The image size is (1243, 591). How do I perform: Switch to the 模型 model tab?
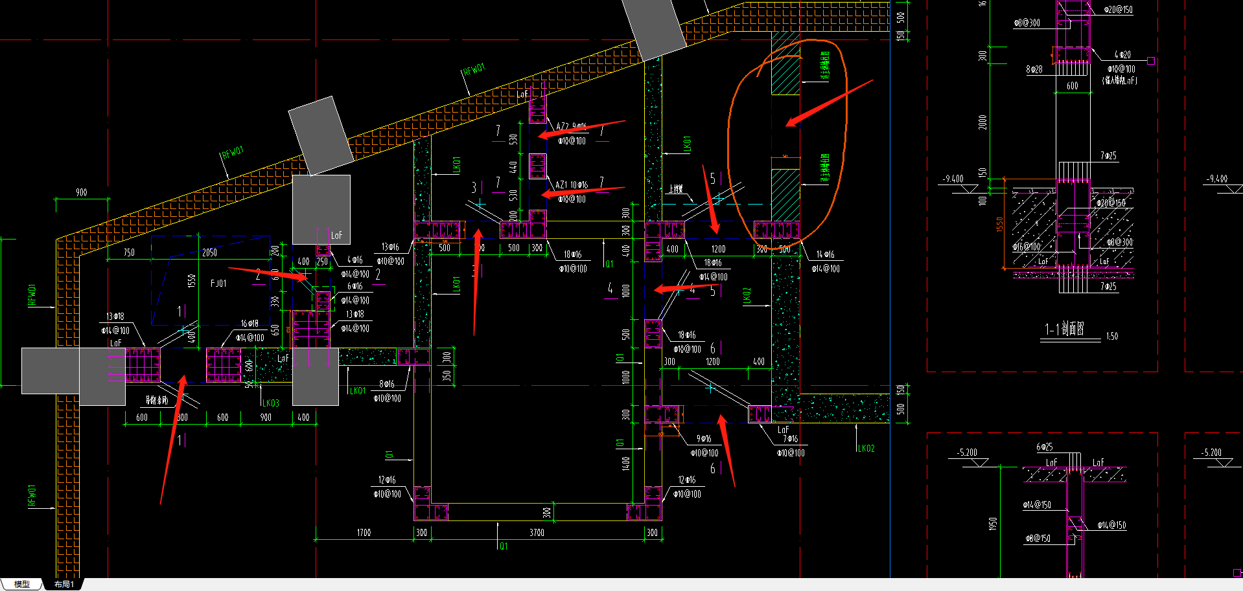click(22, 584)
